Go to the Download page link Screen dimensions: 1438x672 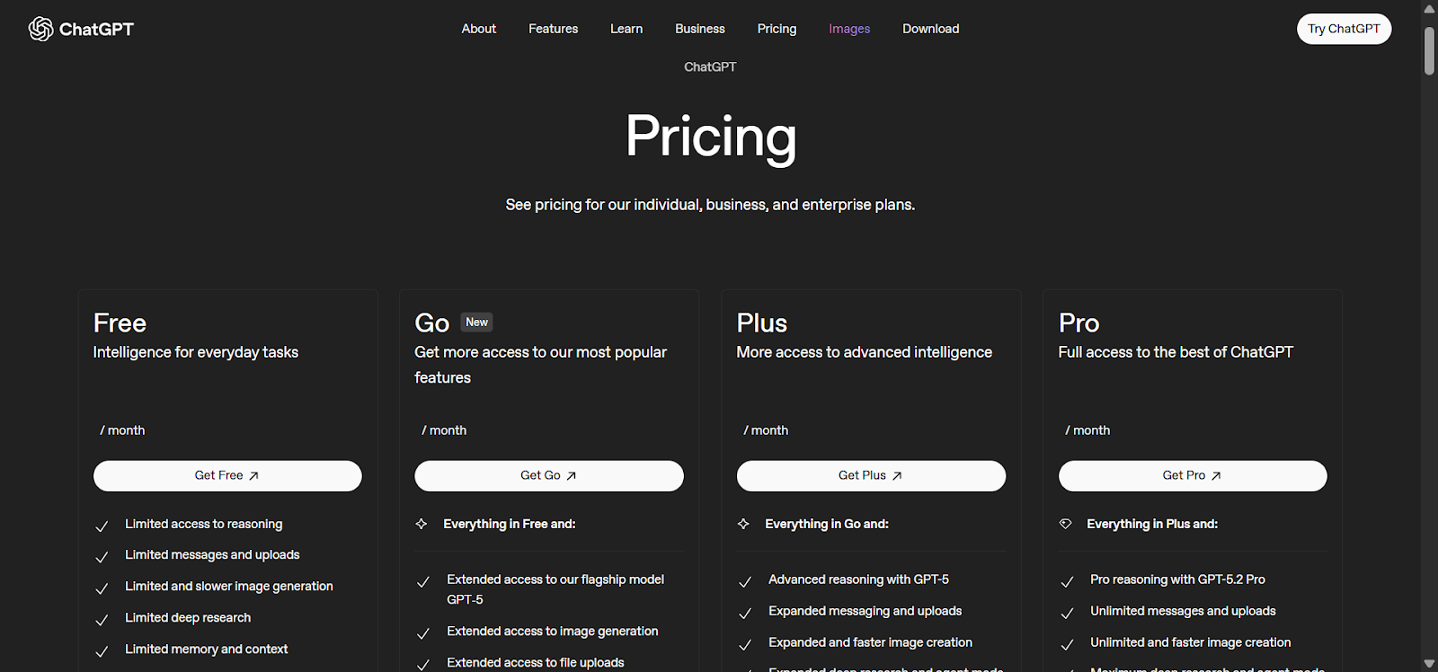(x=931, y=29)
